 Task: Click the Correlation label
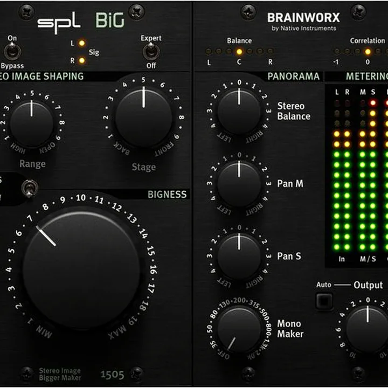[x=368, y=40]
